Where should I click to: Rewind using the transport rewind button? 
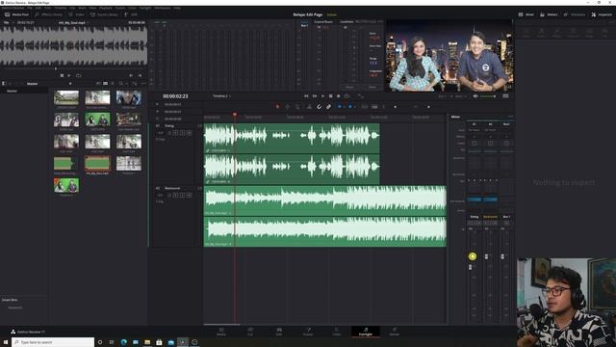[306, 96]
